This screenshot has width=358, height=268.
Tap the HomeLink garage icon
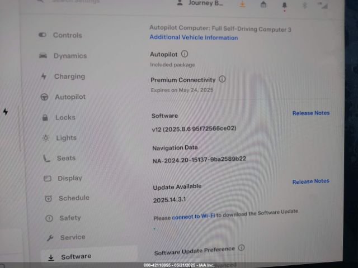click(263, 4)
